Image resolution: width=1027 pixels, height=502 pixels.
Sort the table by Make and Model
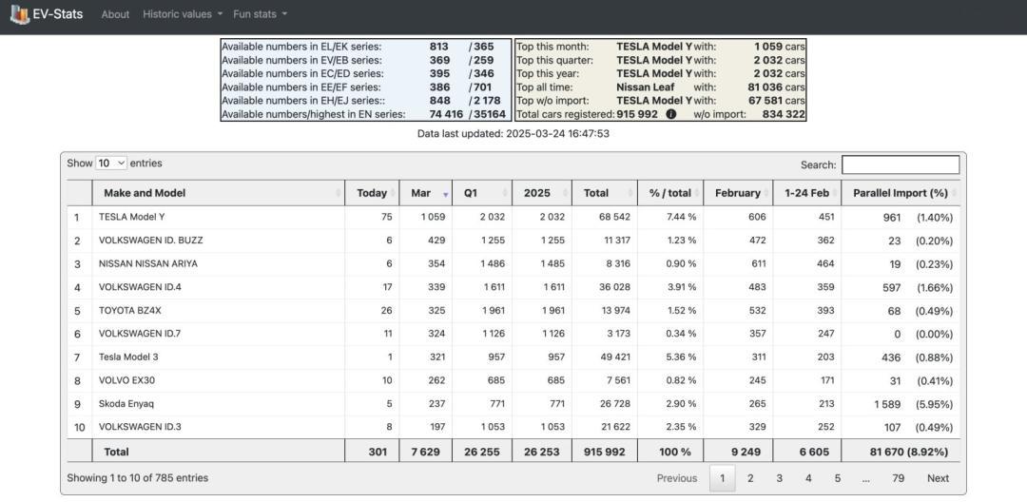pos(218,193)
